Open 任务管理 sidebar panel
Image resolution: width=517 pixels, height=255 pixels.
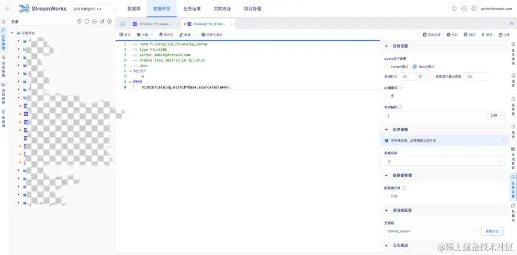(x=4, y=40)
